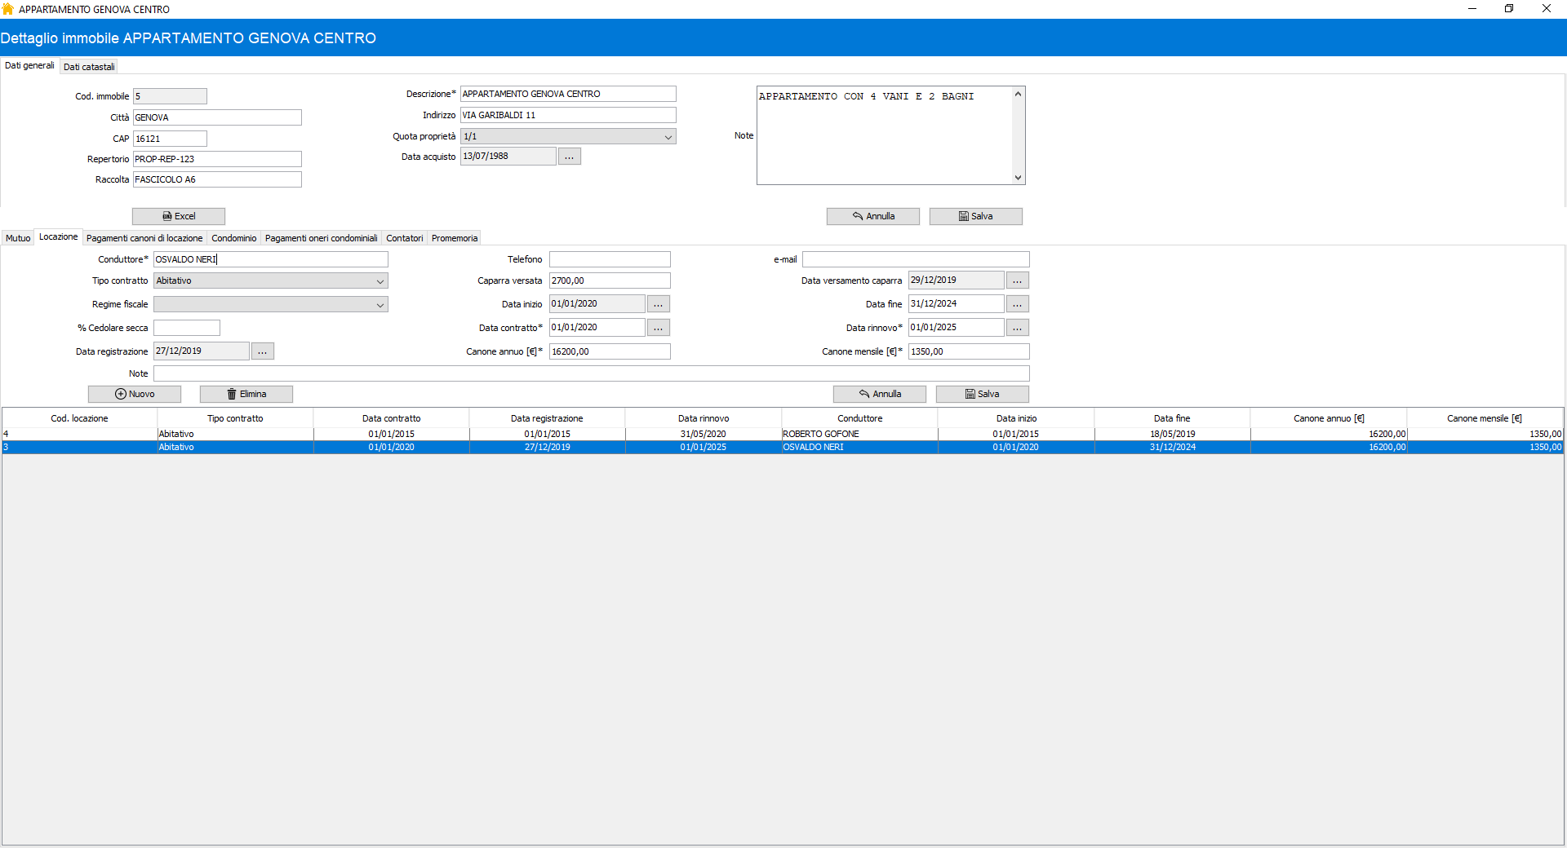Expand the Regime fiscale dropdown
Viewport: 1567px width, 848px height.
(x=380, y=305)
